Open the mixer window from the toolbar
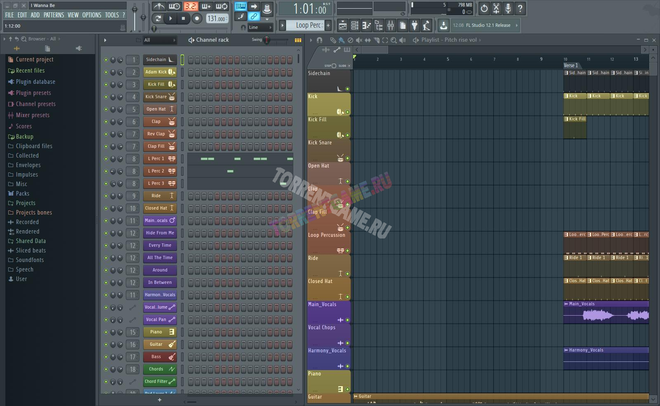This screenshot has width=660, height=406. click(390, 26)
